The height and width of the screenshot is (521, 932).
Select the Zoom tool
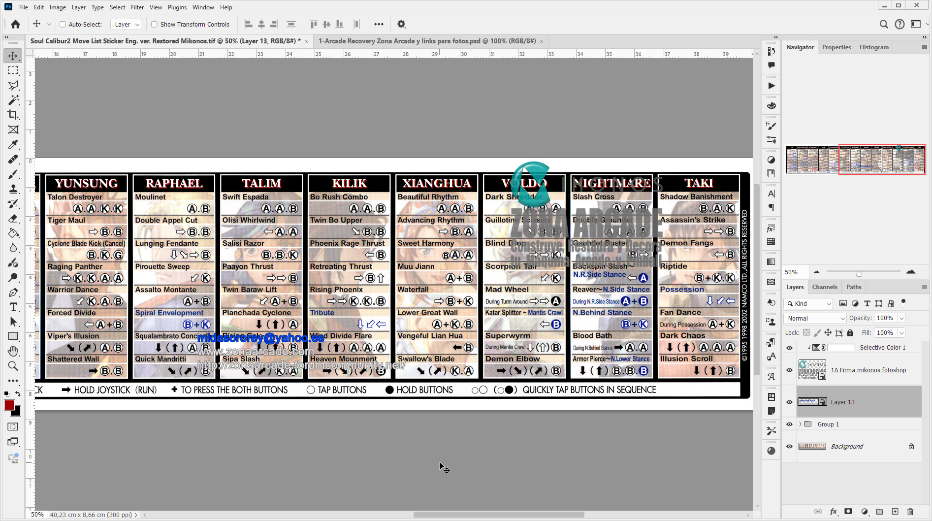click(13, 366)
